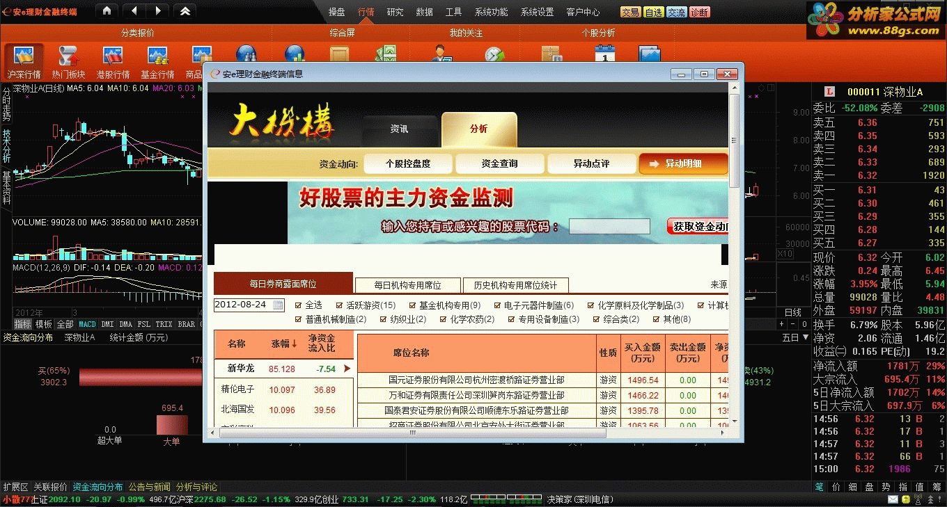The image size is (947, 507).
Task: Switch to the 资讯 tab in popup
Action: 400,129
